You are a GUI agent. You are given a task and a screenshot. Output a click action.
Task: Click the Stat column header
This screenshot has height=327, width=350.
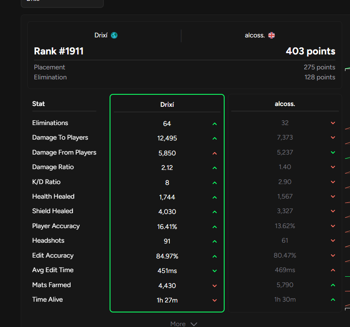38,104
